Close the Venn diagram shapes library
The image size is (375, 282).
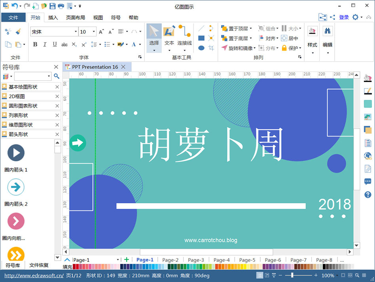[x=57, y=125]
